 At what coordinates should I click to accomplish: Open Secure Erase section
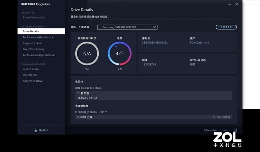click(x=31, y=69)
